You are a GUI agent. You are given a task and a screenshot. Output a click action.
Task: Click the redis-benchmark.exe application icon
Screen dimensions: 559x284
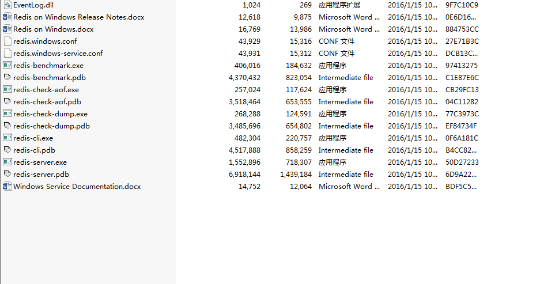tap(7, 65)
